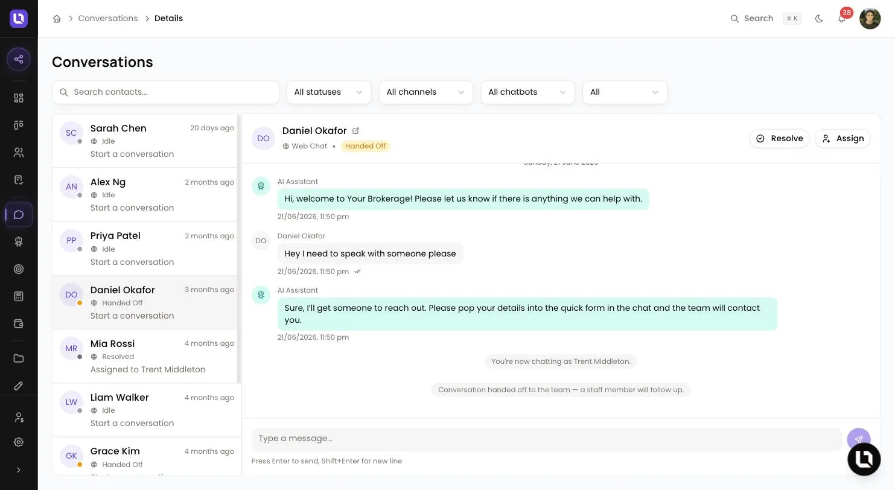Focus the Search contacts field
895x490 pixels.
[166, 92]
